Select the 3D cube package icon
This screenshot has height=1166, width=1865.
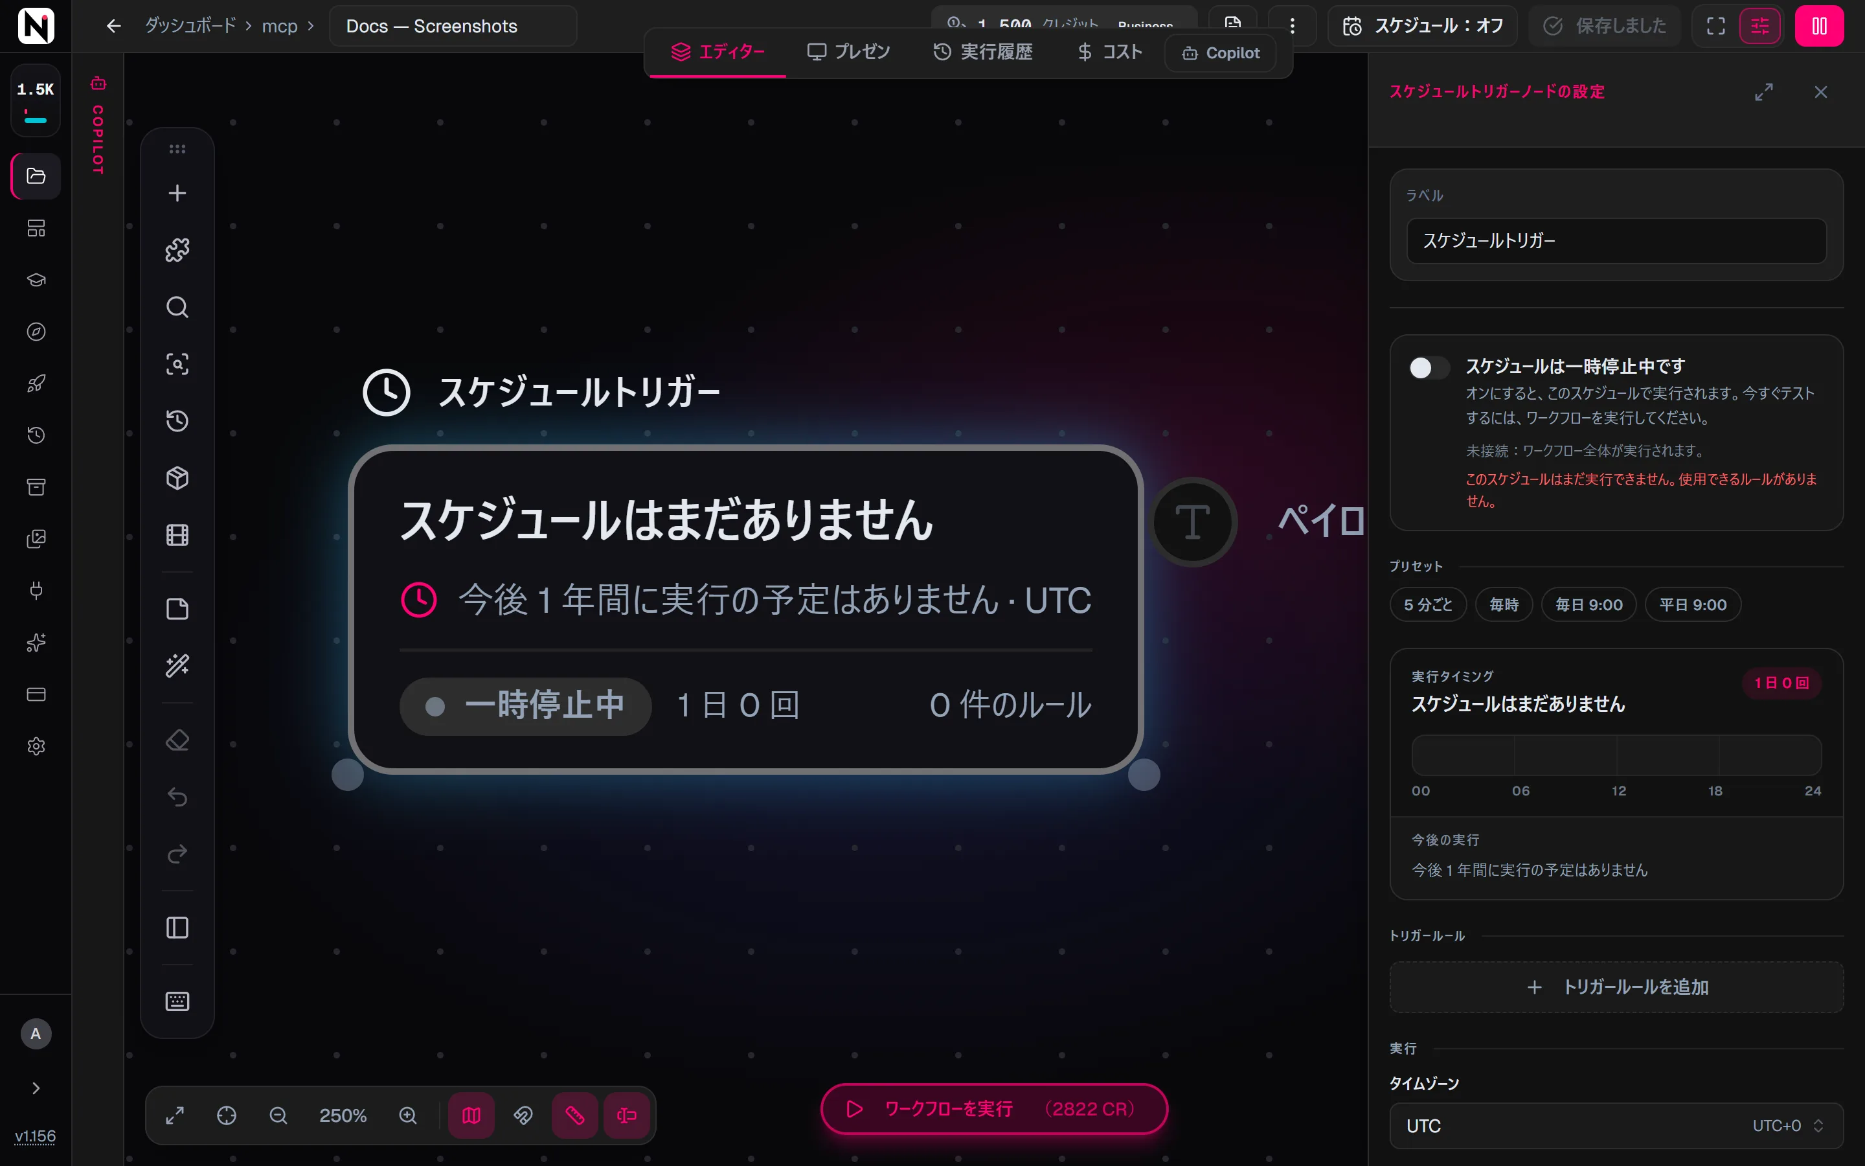[x=177, y=478]
